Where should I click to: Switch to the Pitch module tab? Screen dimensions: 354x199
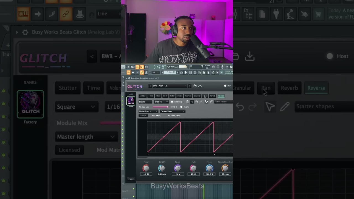[x=165, y=96]
